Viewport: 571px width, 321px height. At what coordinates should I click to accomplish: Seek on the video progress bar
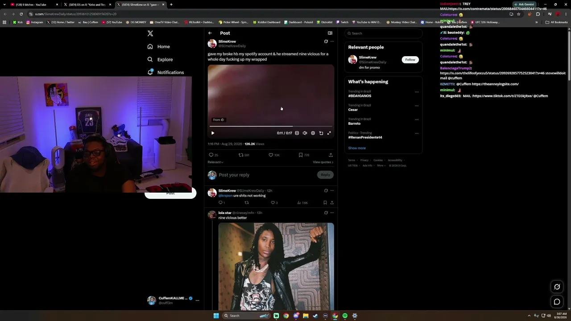[271, 126]
